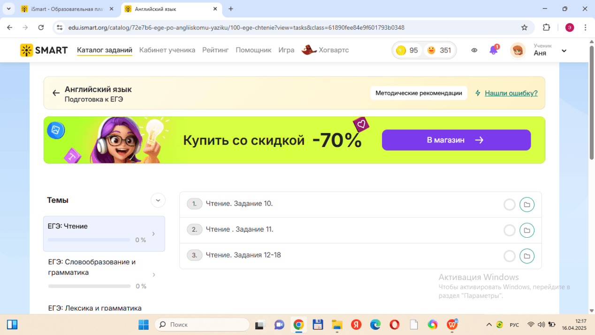Select ЕГЭ: Словообразование и грамматика topic
Screen dimensions: 595x335
(x=104, y=273)
